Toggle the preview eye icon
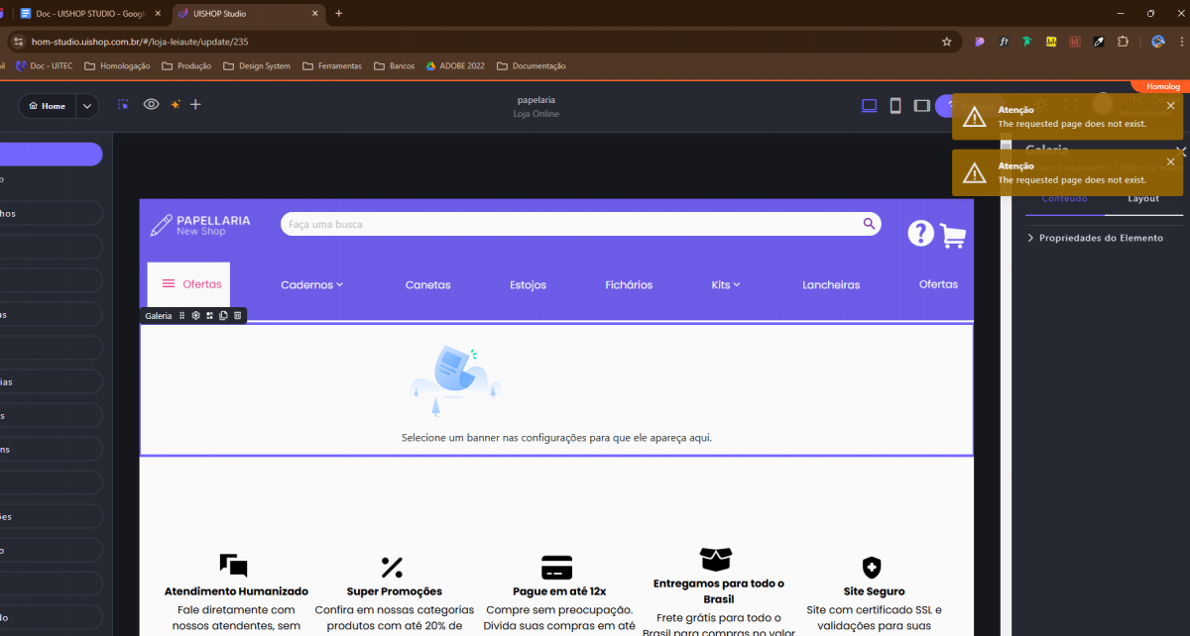The width and height of the screenshot is (1190, 636). coord(151,105)
